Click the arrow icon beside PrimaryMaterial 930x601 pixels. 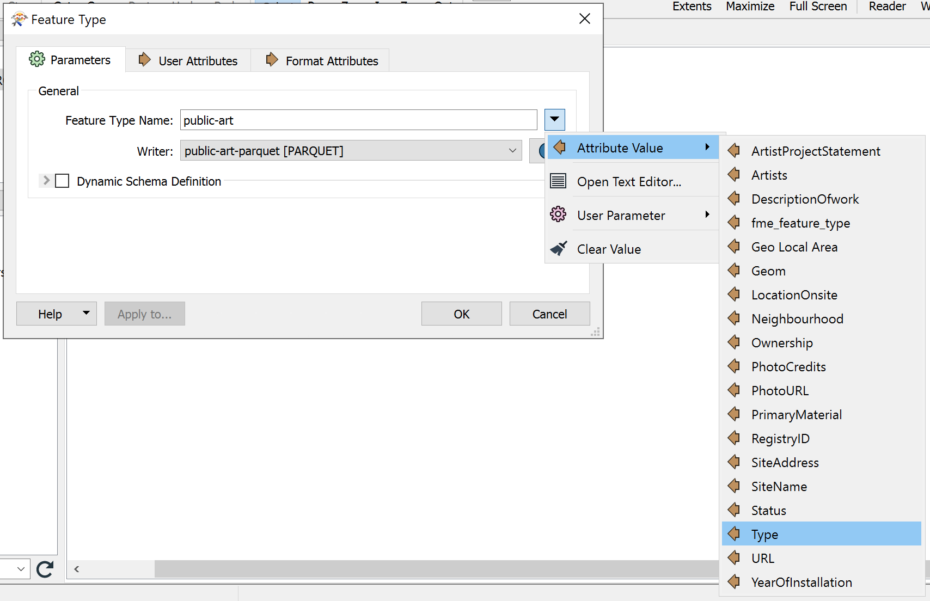click(734, 414)
